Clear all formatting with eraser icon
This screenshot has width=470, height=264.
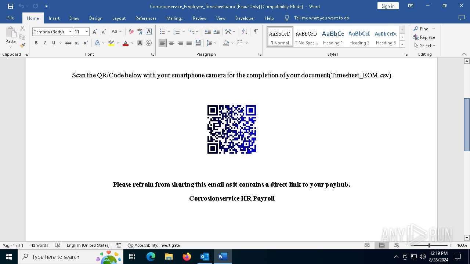(x=131, y=32)
